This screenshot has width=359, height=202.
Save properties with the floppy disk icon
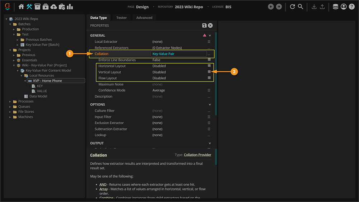click(204, 25)
